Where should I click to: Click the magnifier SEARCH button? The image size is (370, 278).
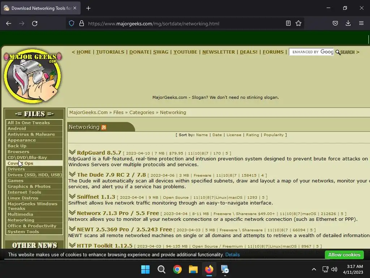345,52
